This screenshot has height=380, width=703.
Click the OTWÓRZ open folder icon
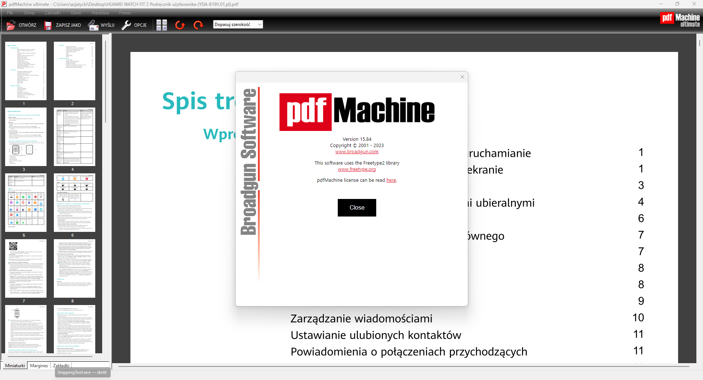11,25
